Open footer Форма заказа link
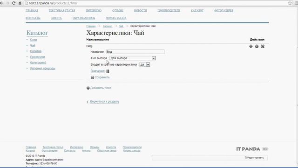The height and width of the screenshot is (168, 298). (x=131, y=151)
